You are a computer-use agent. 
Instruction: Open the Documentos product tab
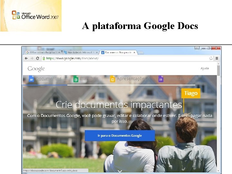pos(45,79)
